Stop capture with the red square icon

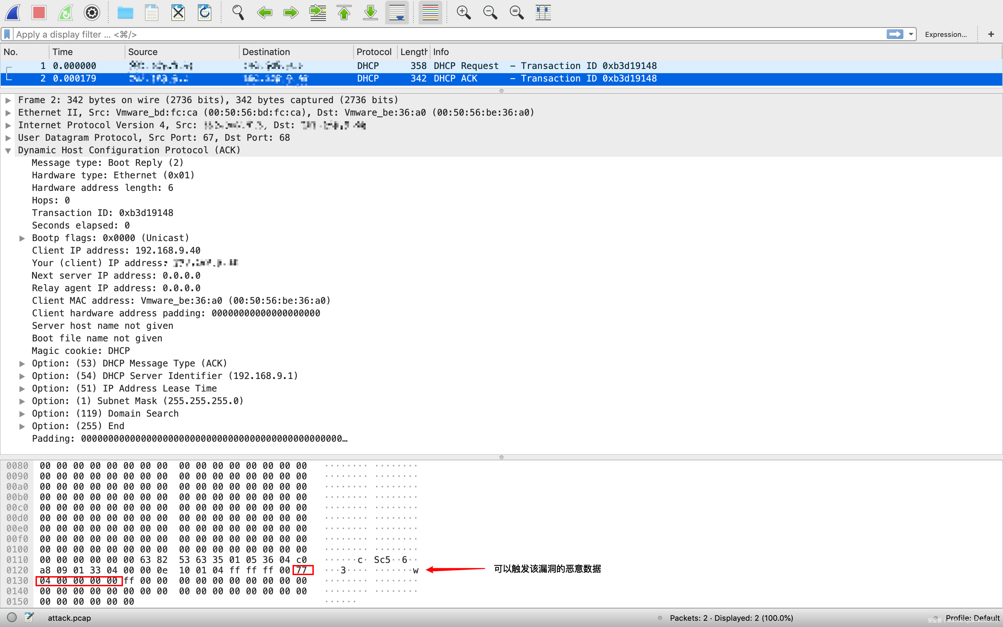point(39,13)
